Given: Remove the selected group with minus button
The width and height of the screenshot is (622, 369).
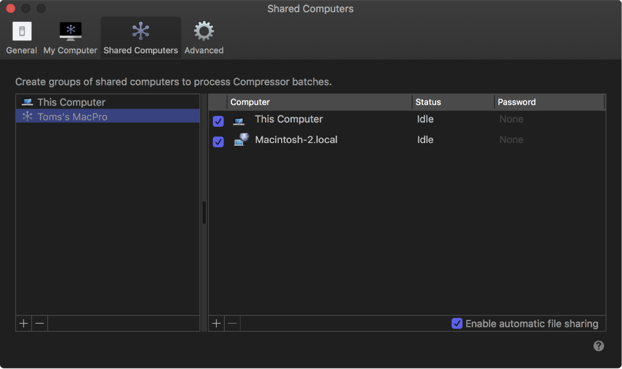Looking at the screenshot, I should (x=39, y=323).
